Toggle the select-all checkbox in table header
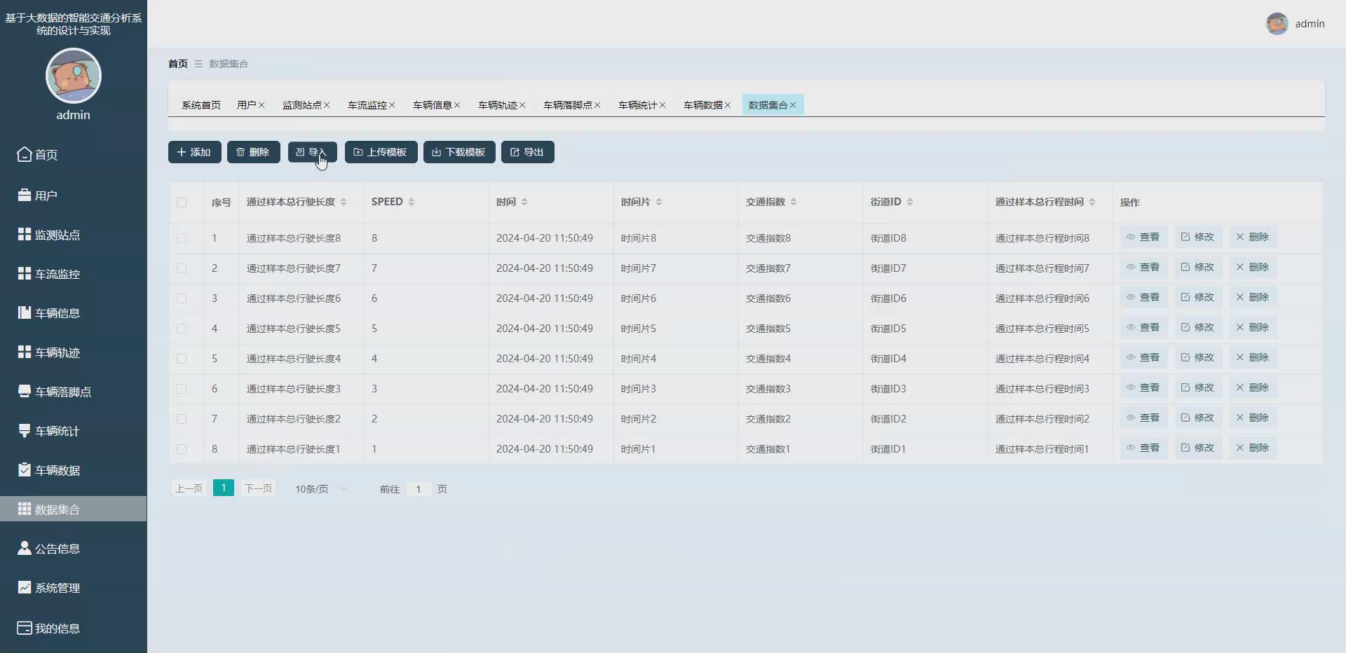 pos(182,202)
